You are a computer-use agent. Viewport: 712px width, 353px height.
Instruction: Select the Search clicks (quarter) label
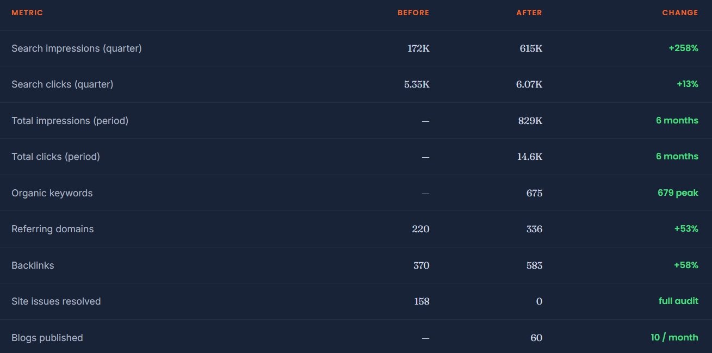coord(63,84)
